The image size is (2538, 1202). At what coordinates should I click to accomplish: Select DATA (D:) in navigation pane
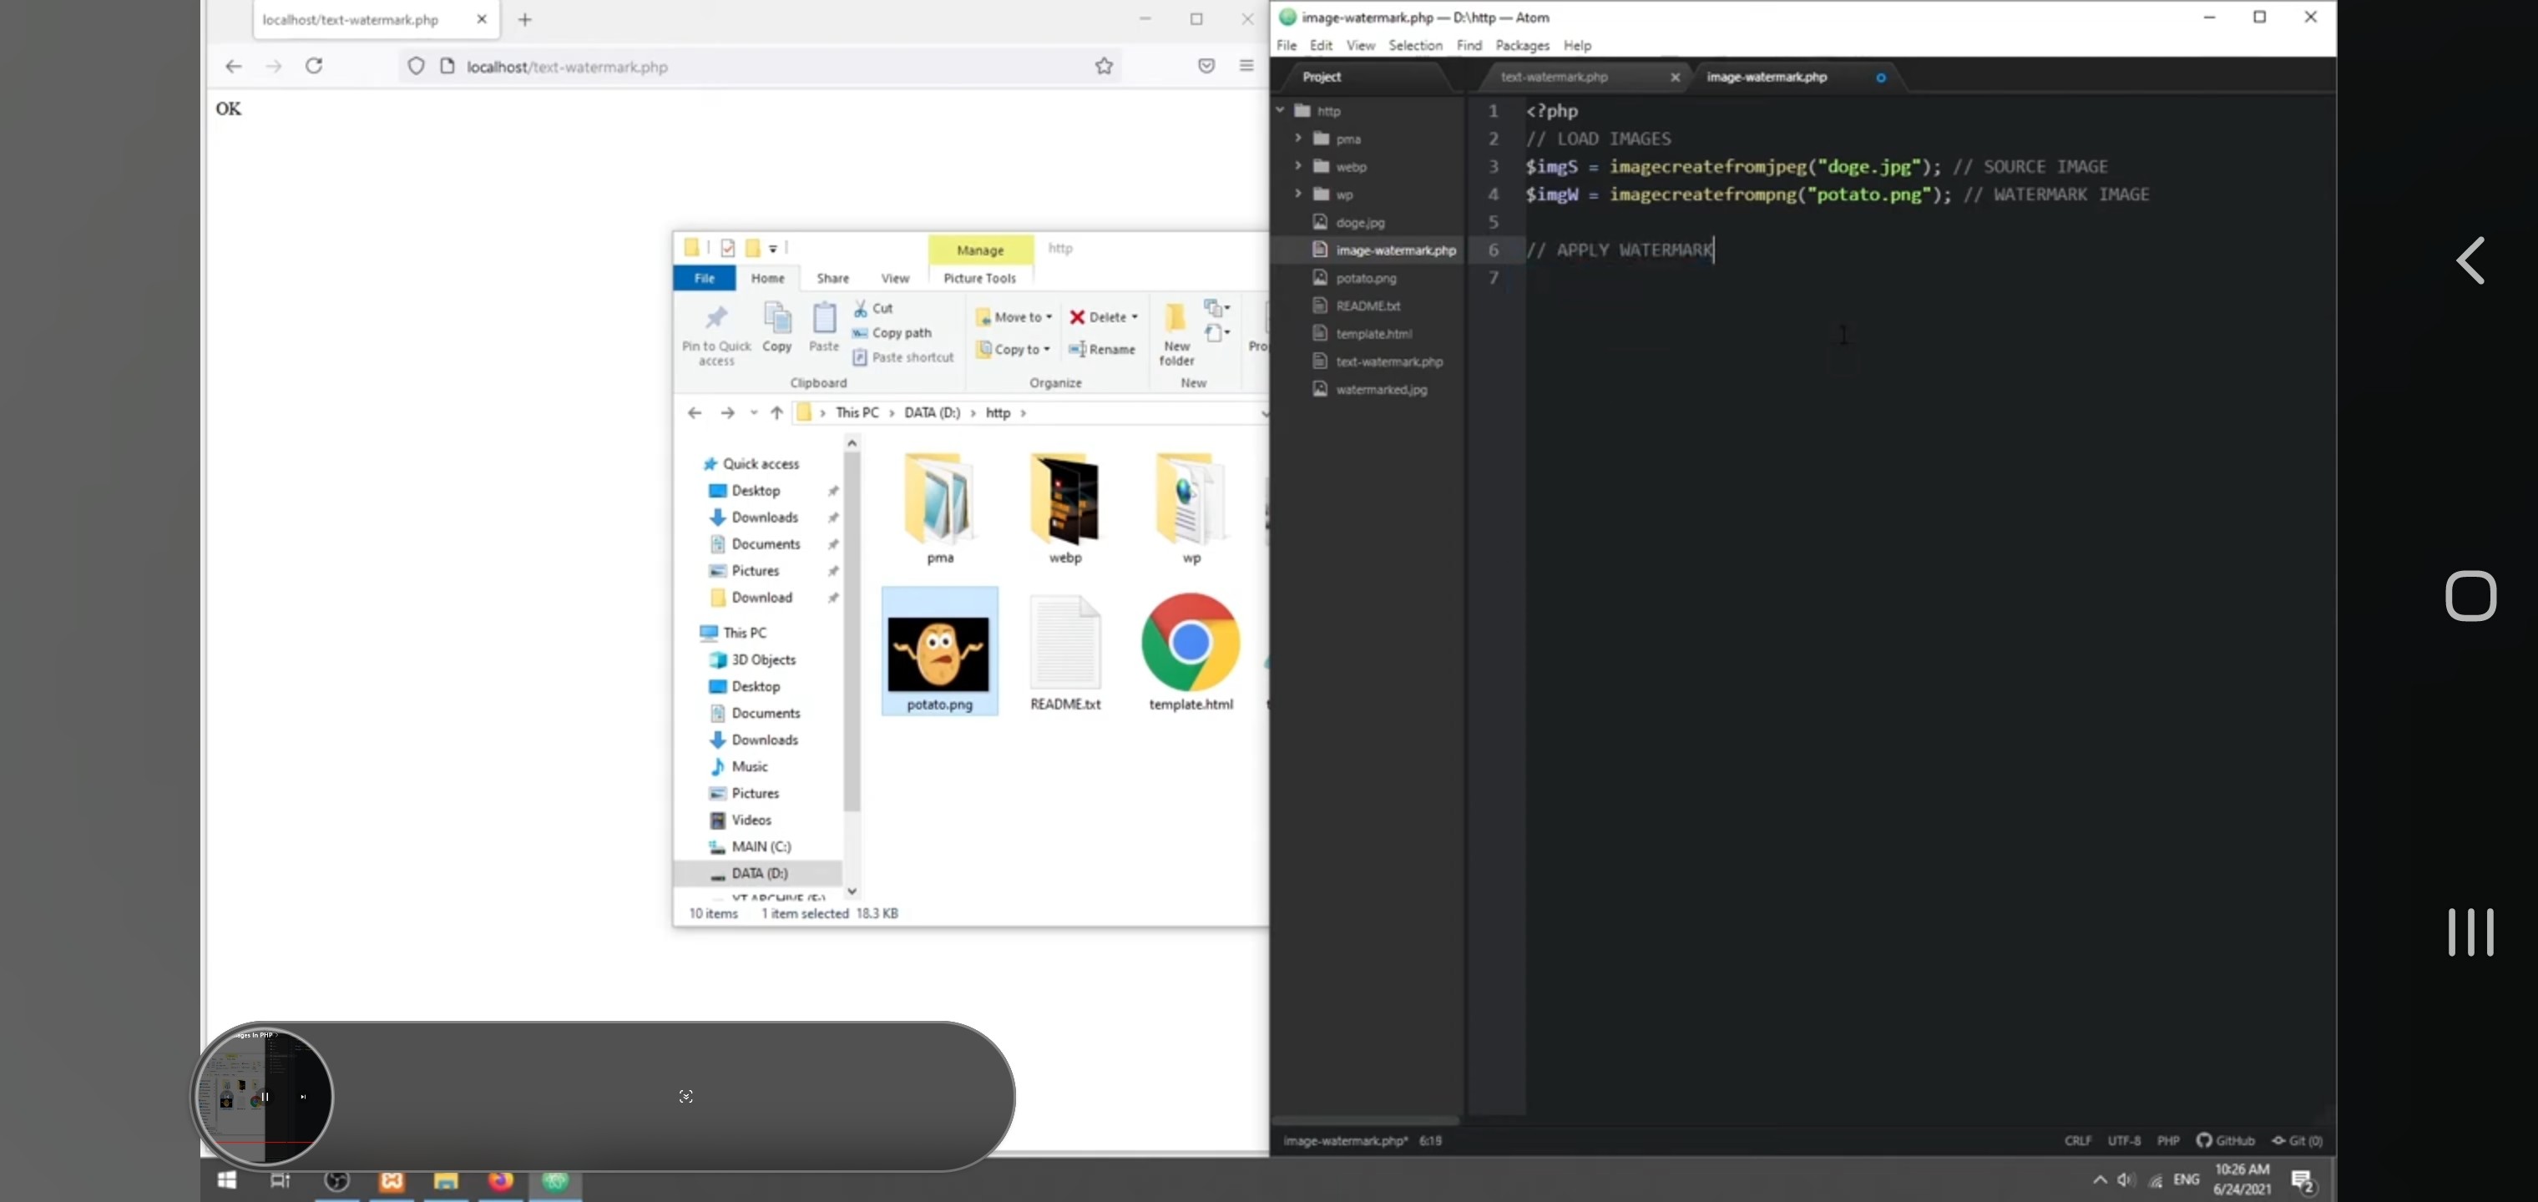pos(759,873)
